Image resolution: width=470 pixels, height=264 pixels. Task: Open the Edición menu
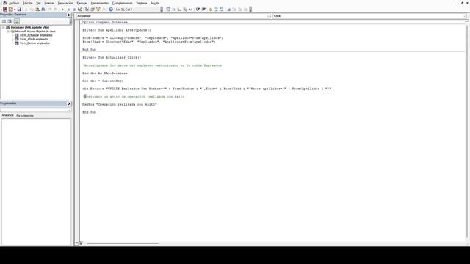(x=28, y=3)
